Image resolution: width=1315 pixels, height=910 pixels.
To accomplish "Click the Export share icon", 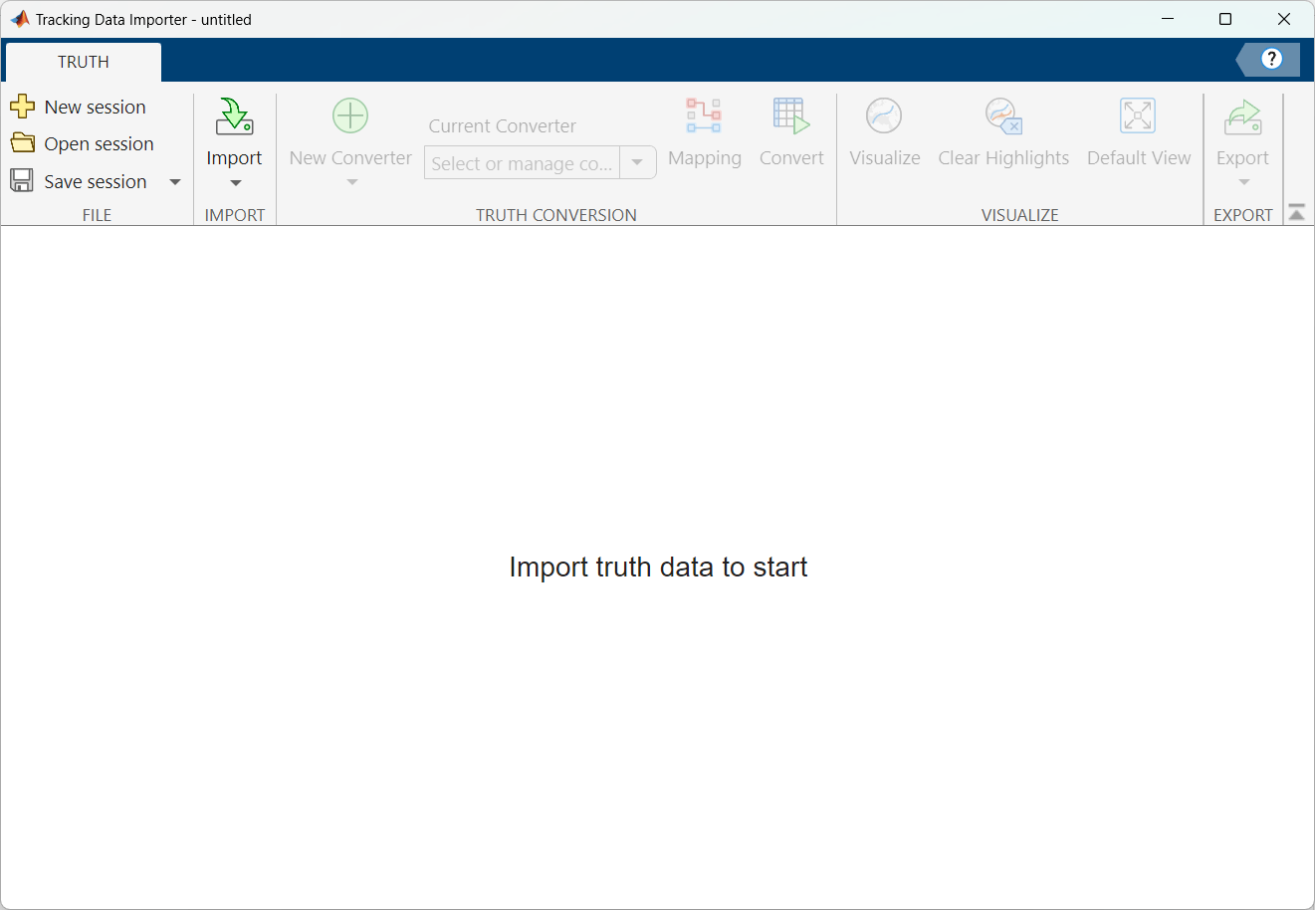I will 1242,116.
